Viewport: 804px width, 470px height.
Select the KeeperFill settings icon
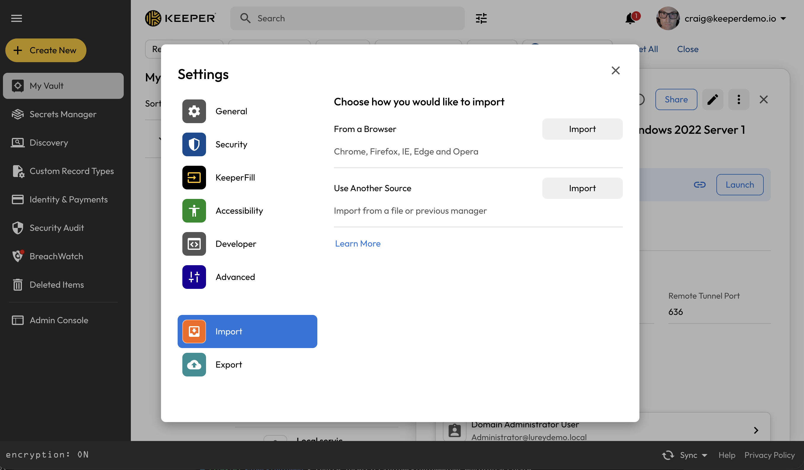click(x=194, y=177)
